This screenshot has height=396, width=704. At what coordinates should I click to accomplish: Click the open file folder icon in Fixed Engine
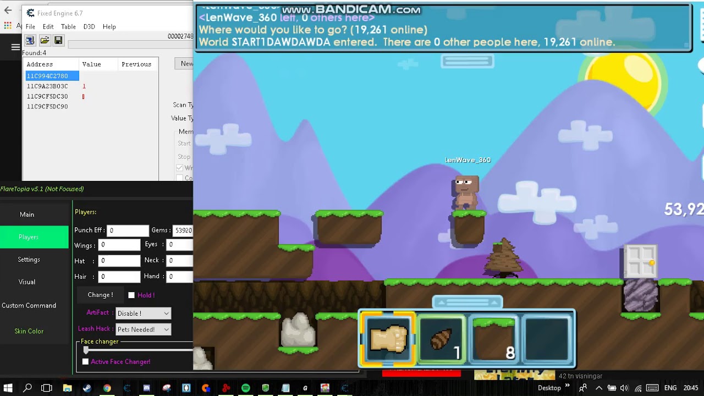tap(45, 40)
